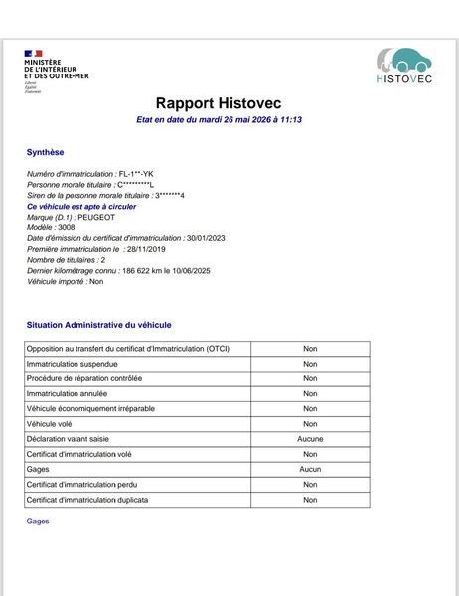
Task: Click the Véhicule économiquement irréparable row
Action: 197,409
